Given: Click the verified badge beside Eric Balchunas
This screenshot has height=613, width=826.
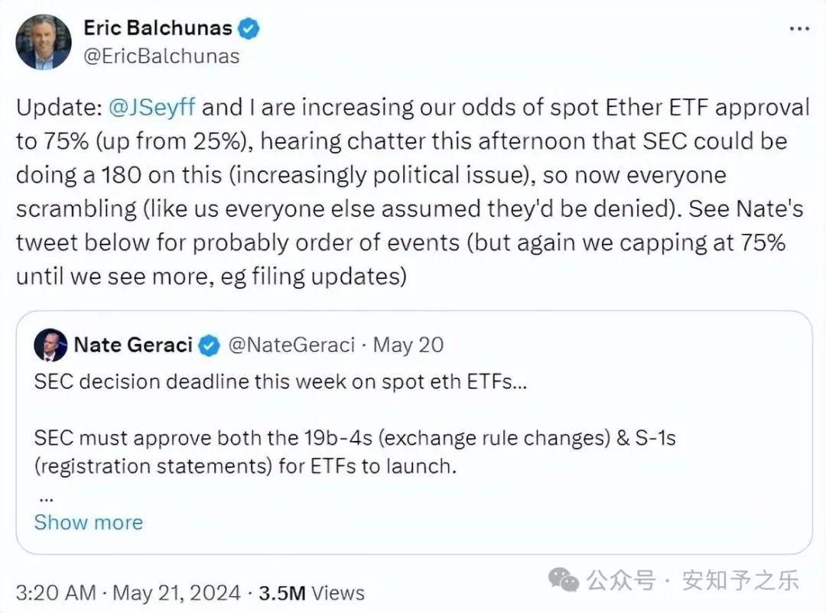Looking at the screenshot, I should pos(249,29).
